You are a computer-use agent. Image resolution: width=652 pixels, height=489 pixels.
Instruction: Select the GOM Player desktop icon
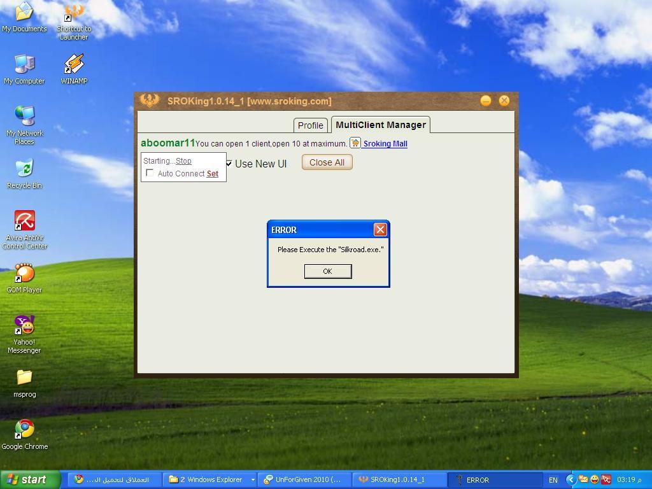point(25,278)
